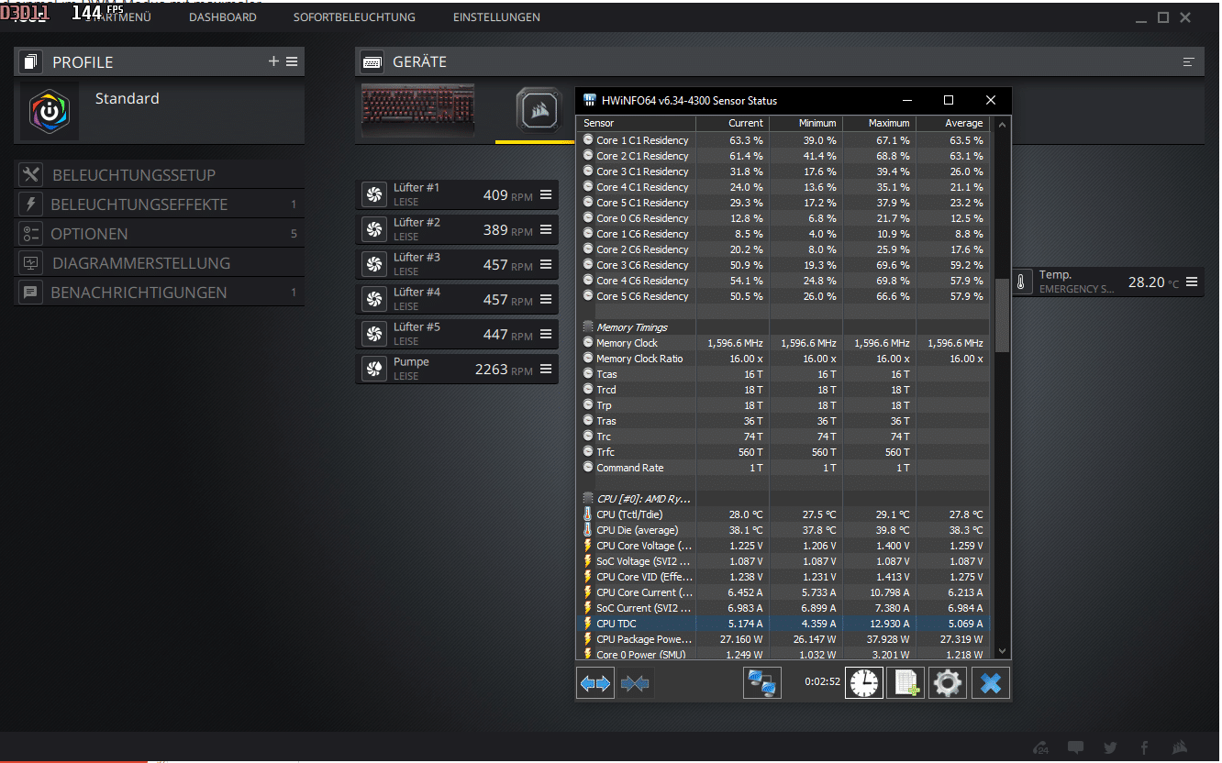Screen dimensions: 1222x763
Task: Click the blue X close sensors icon
Action: click(990, 683)
